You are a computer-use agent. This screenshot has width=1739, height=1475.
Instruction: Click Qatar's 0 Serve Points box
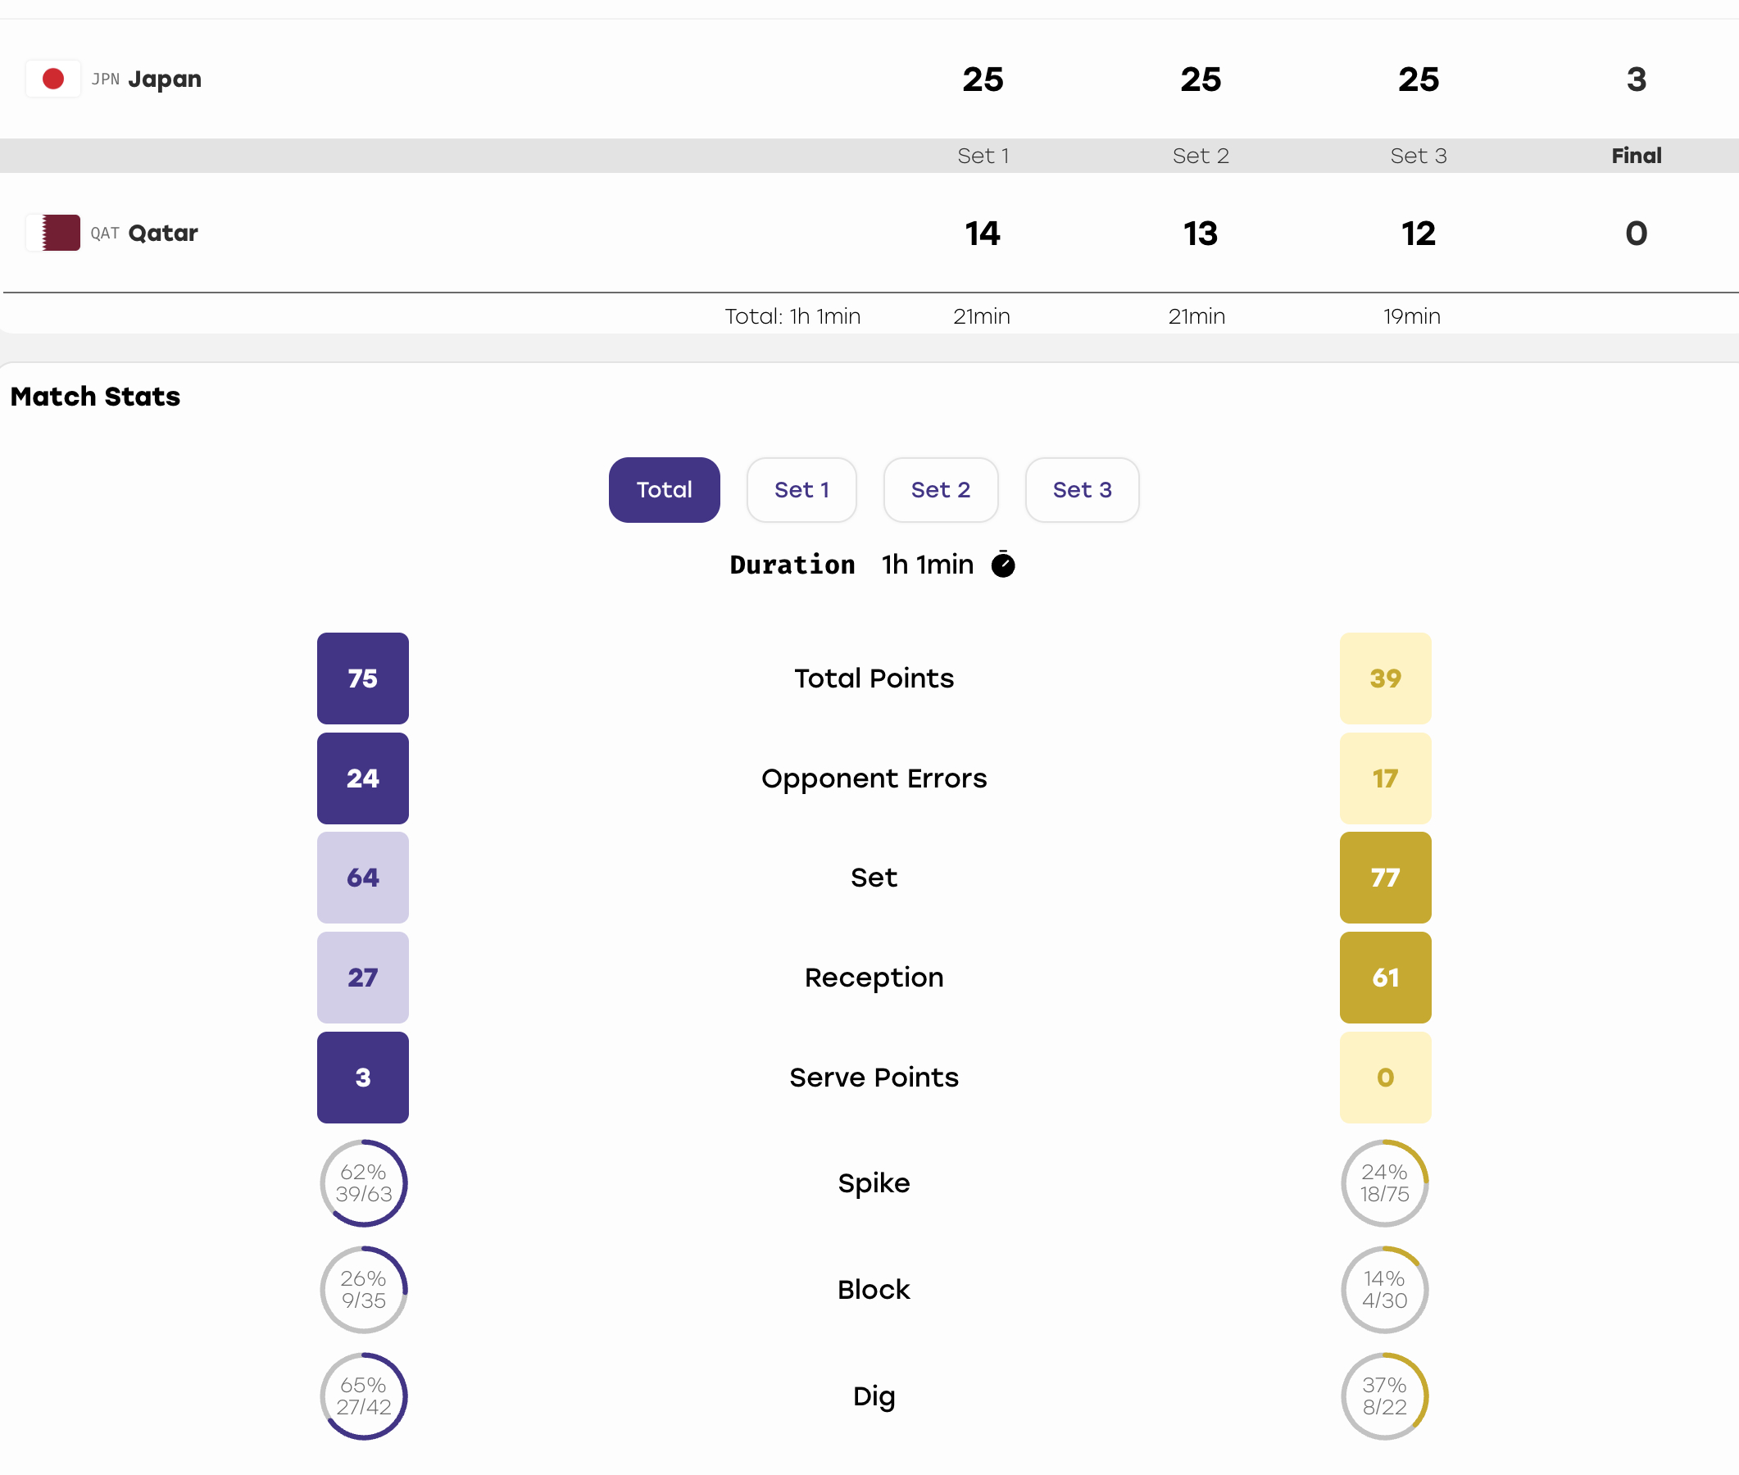click(1384, 1077)
